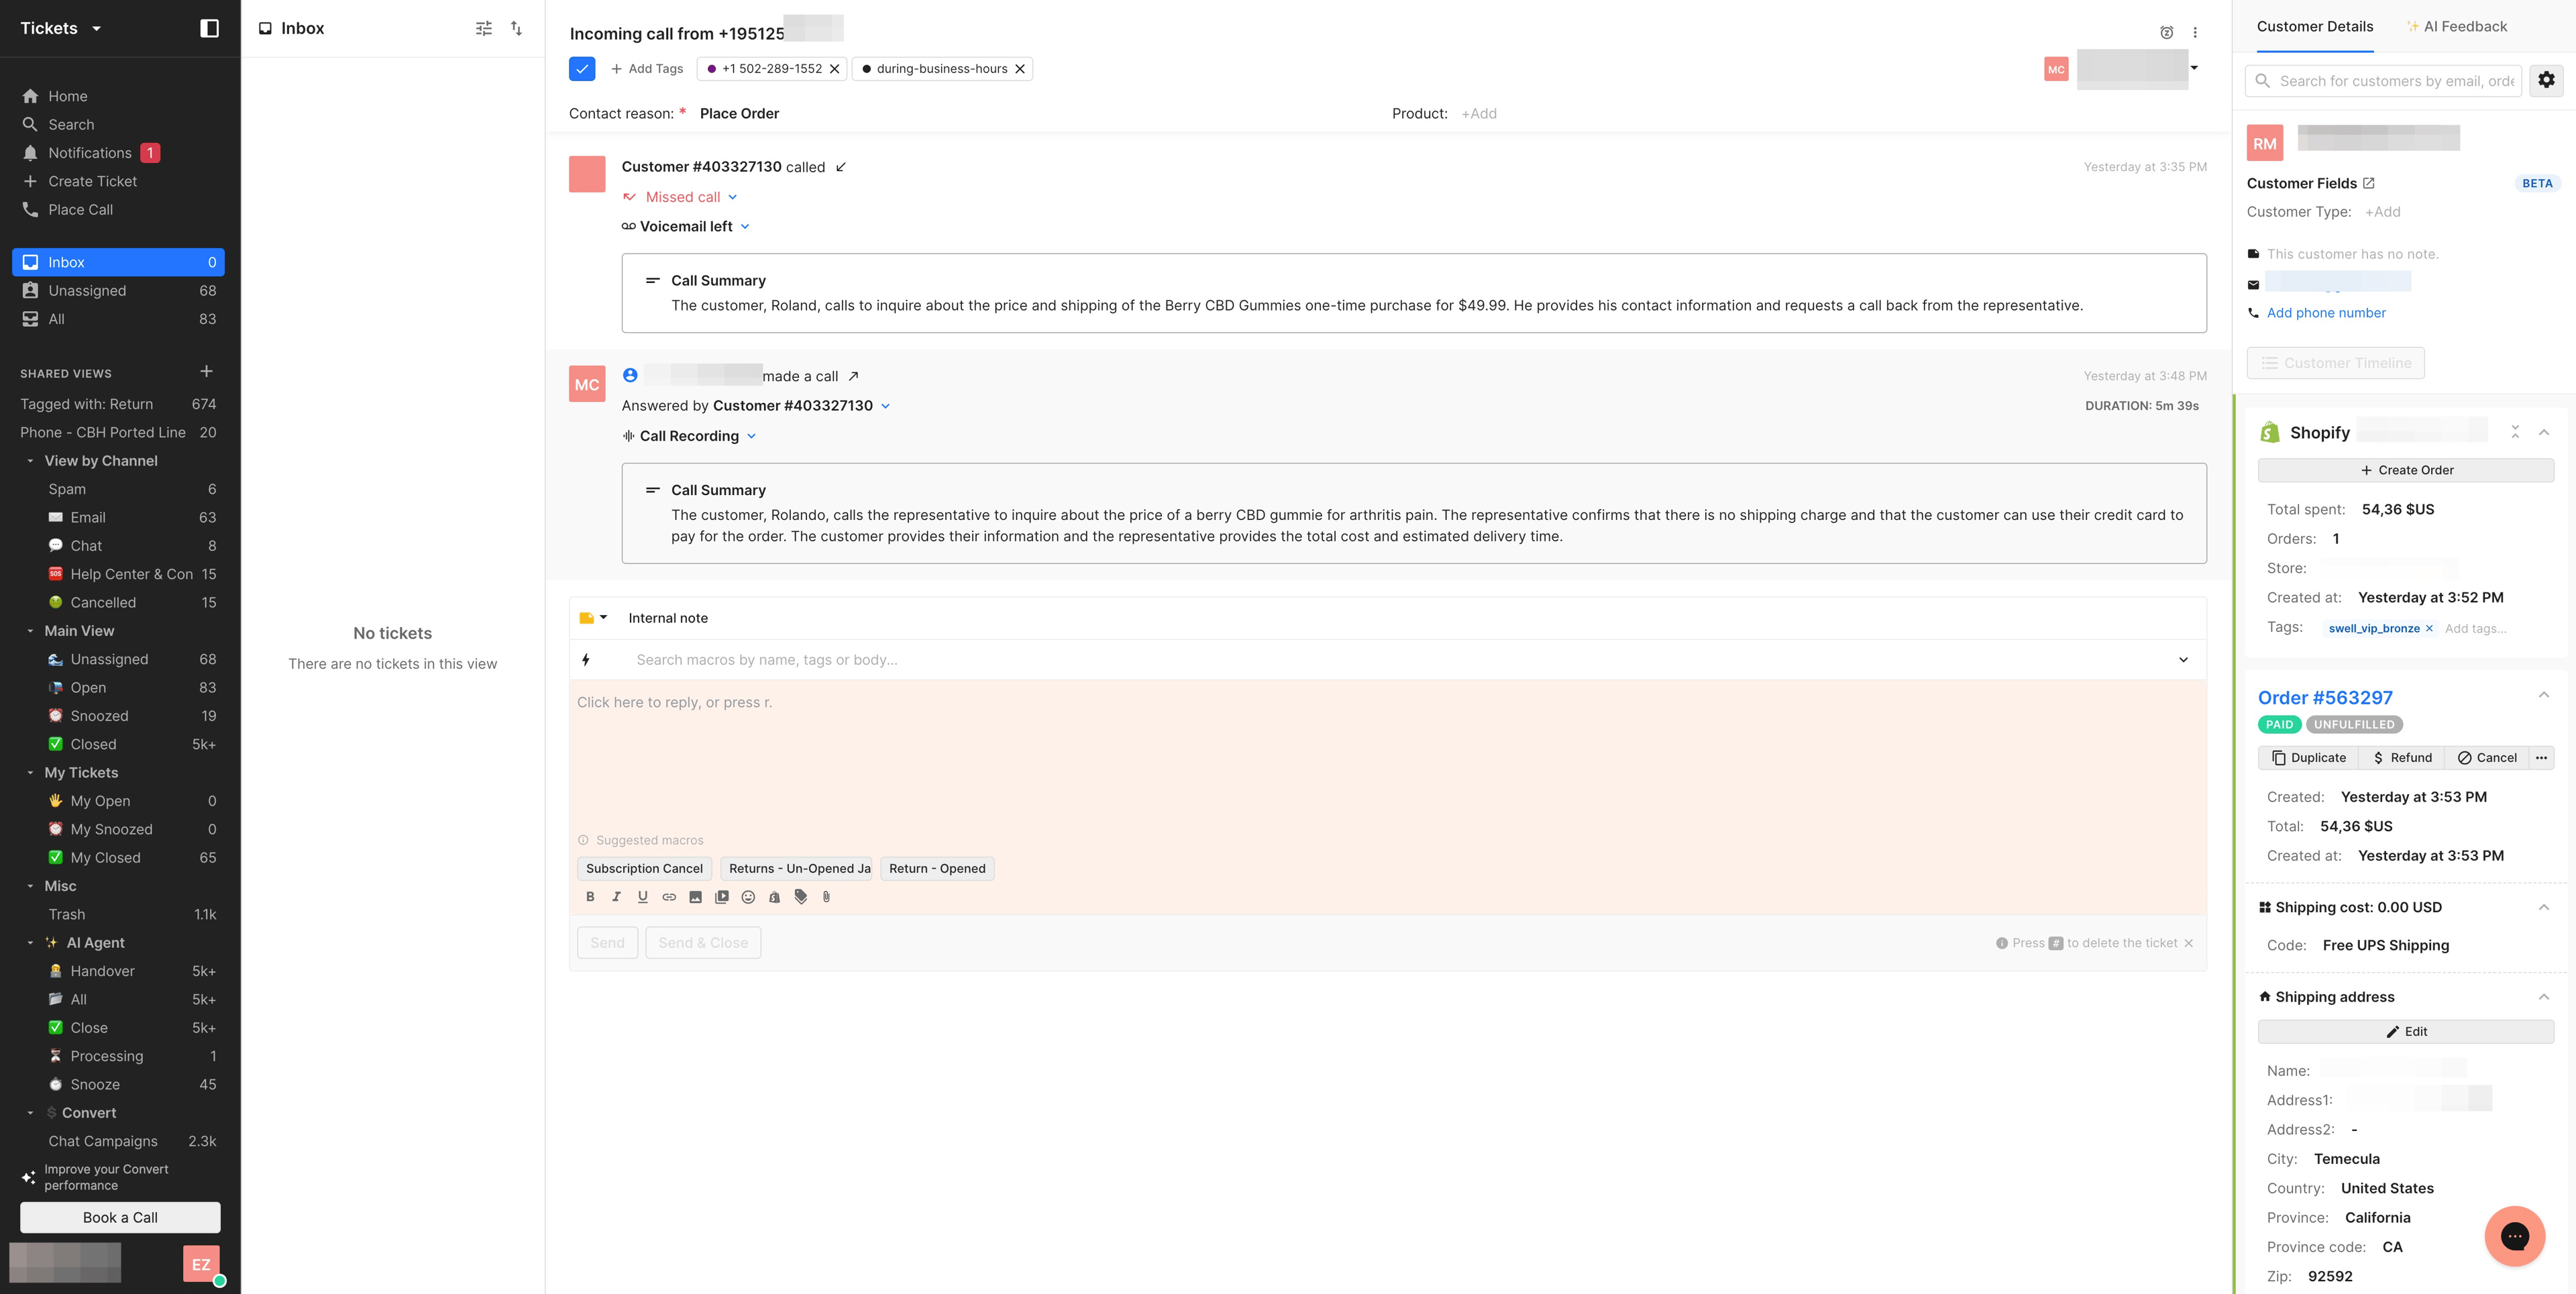
Task: Toggle the blue ticket checkbox
Action: pyautogui.click(x=582, y=69)
